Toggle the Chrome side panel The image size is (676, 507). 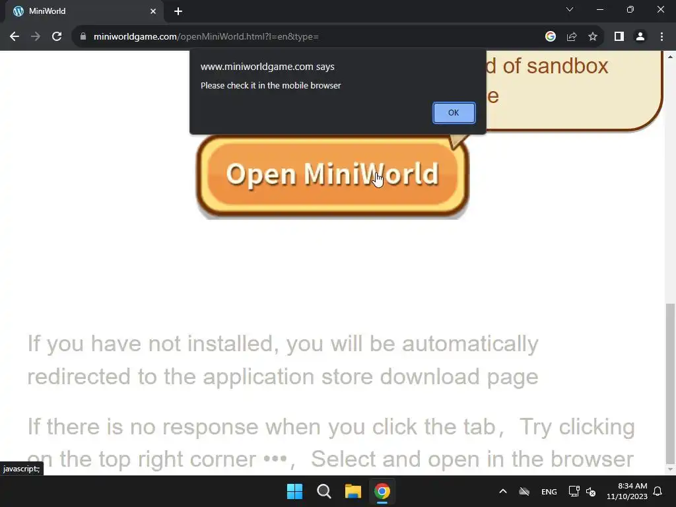(619, 37)
